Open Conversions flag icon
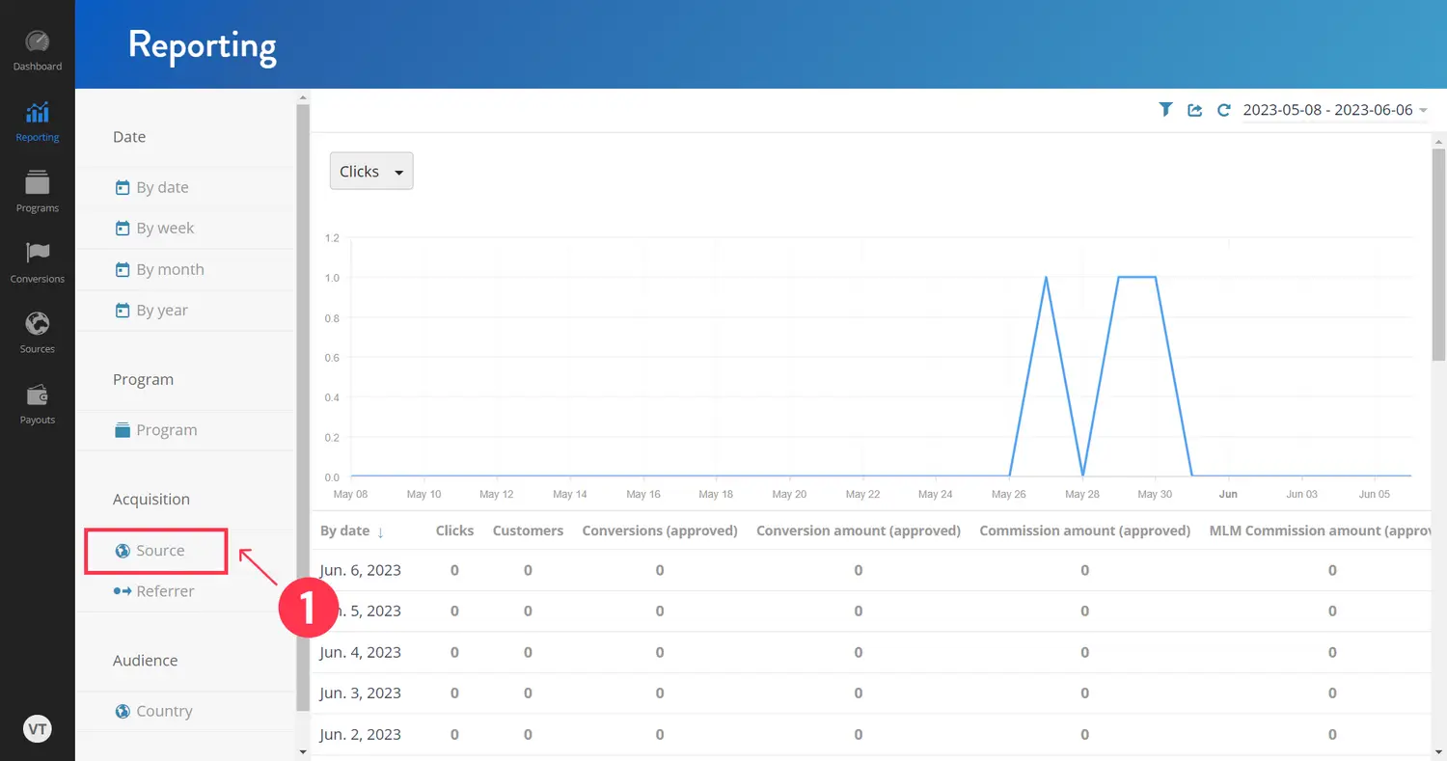This screenshot has width=1447, height=761. (37, 254)
